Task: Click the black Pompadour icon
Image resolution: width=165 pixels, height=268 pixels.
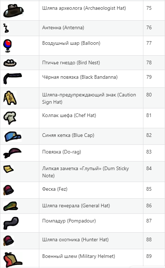Action: coord(11,223)
